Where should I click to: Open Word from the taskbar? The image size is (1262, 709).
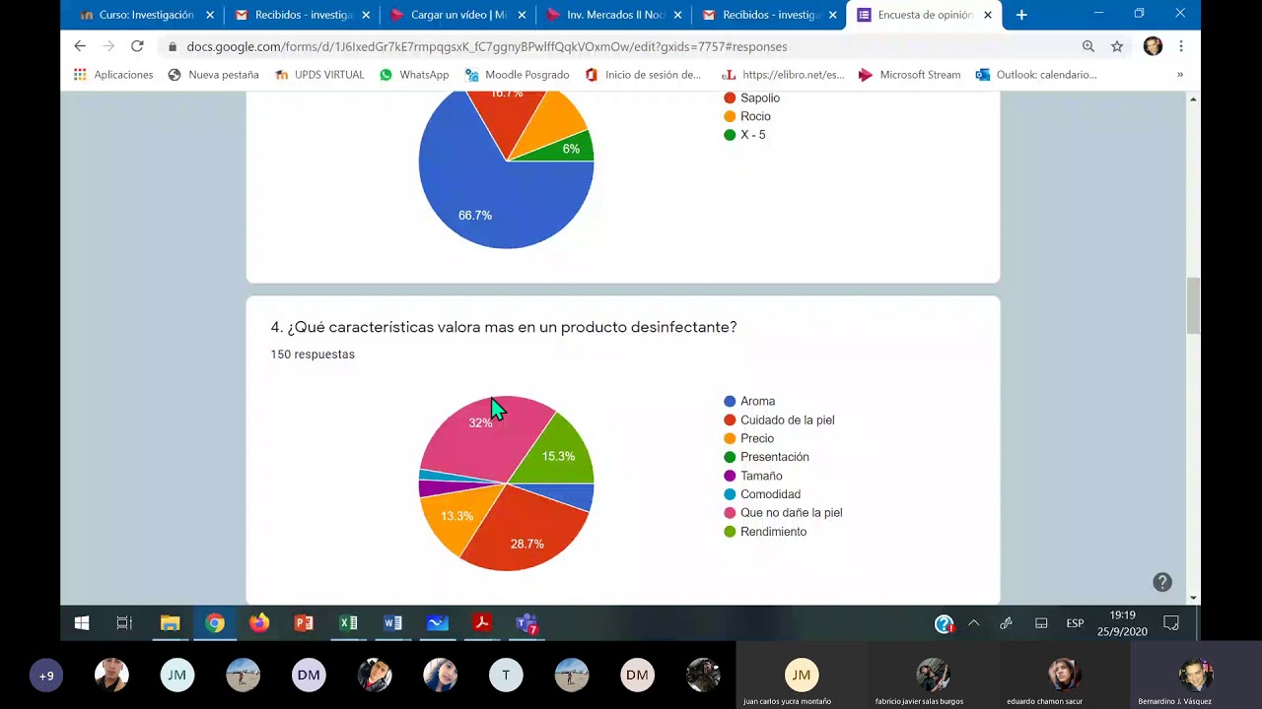(x=392, y=622)
